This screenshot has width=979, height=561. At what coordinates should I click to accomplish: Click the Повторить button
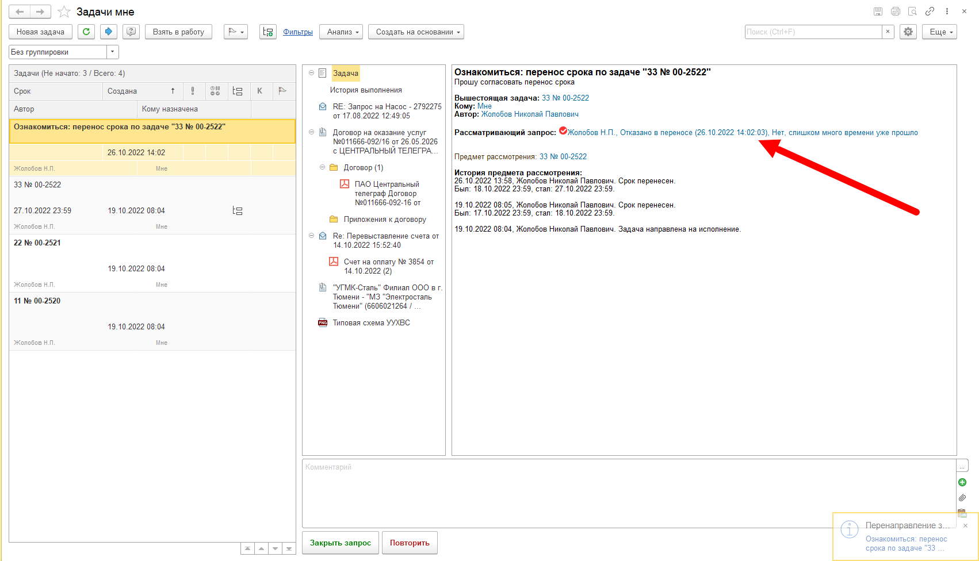tap(410, 543)
